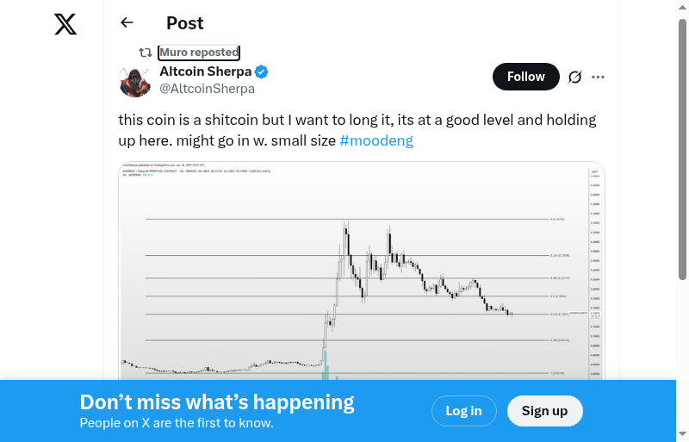This screenshot has height=442, width=689.
Task: Click the repost arrows icon
Action: point(146,53)
